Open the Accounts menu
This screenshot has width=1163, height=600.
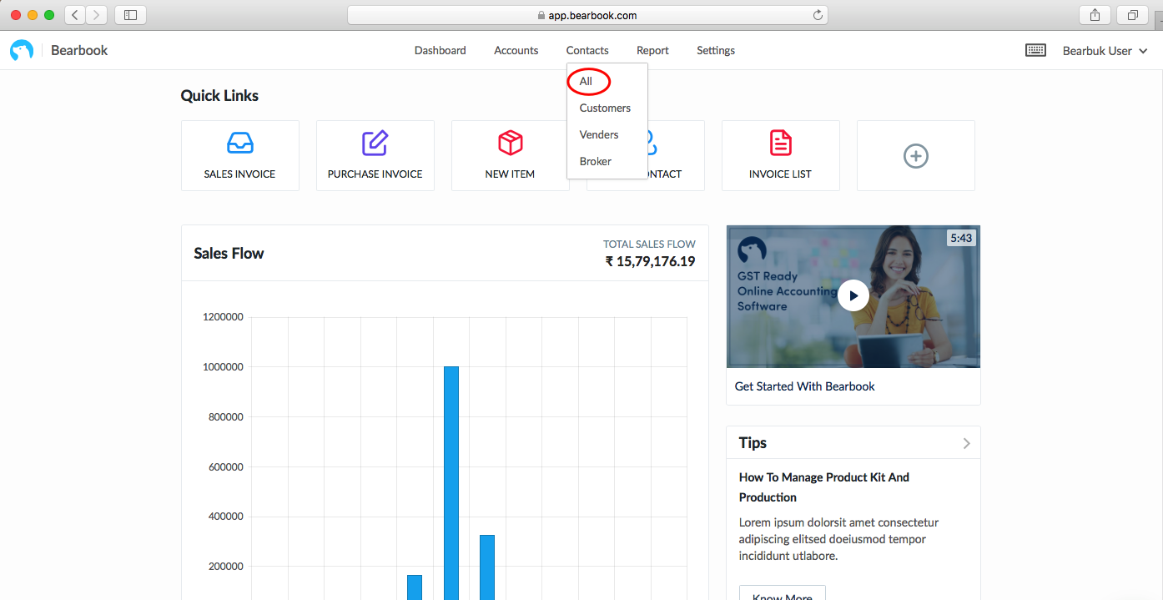tap(516, 50)
